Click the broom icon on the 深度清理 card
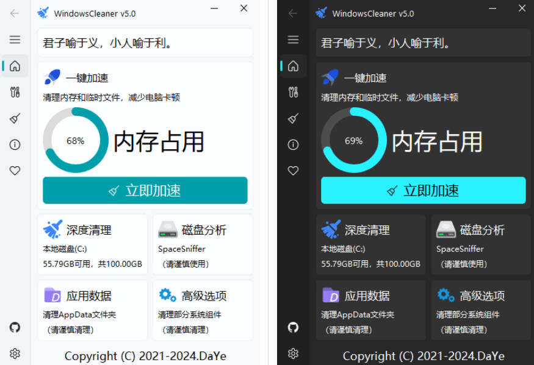 [53, 230]
